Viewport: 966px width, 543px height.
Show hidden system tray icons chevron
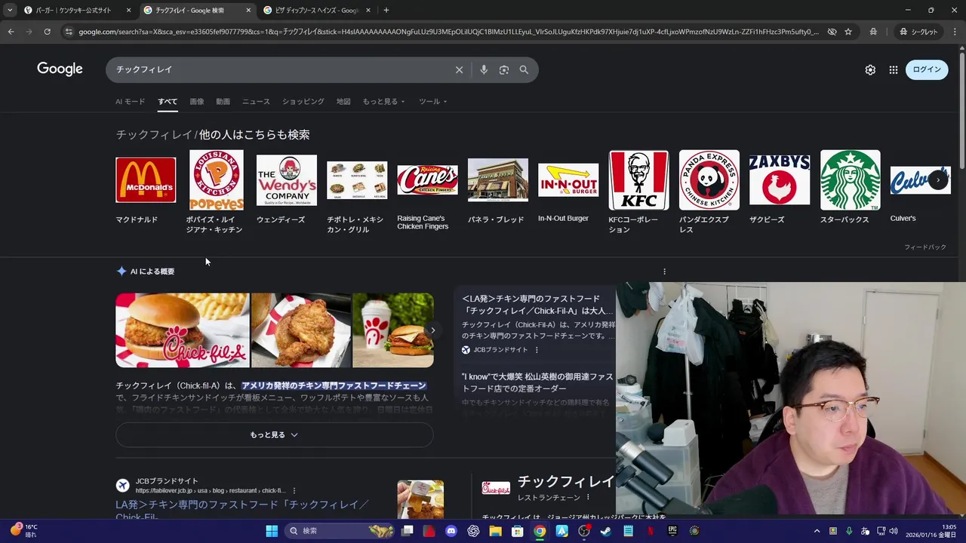[x=817, y=531]
